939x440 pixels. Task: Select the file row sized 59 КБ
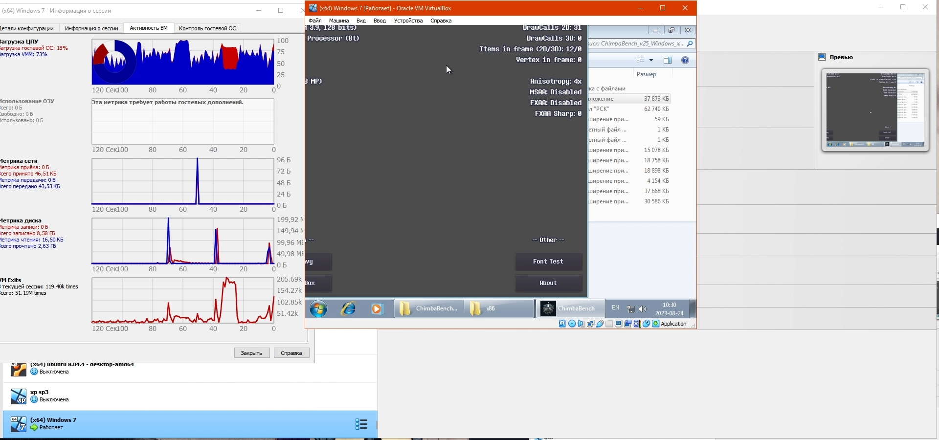click(x=629, y=119)
